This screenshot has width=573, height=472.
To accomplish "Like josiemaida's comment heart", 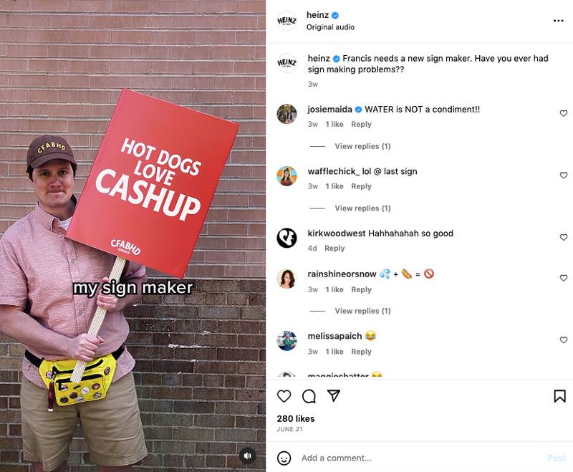I will tap(564, 114).
